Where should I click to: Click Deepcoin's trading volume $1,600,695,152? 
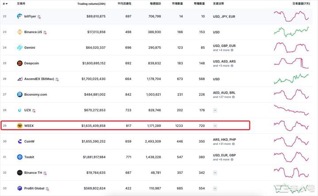click(x=94, y=63)
